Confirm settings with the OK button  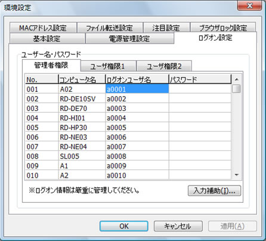point(124,226)
